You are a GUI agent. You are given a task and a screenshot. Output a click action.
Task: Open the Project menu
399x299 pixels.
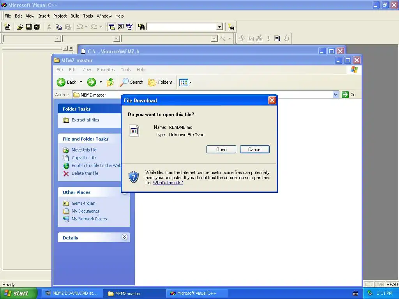click(60, 16)
